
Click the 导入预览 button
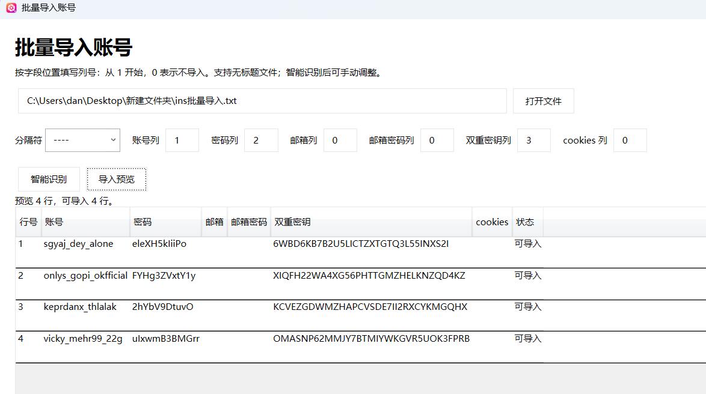(117, 180)
